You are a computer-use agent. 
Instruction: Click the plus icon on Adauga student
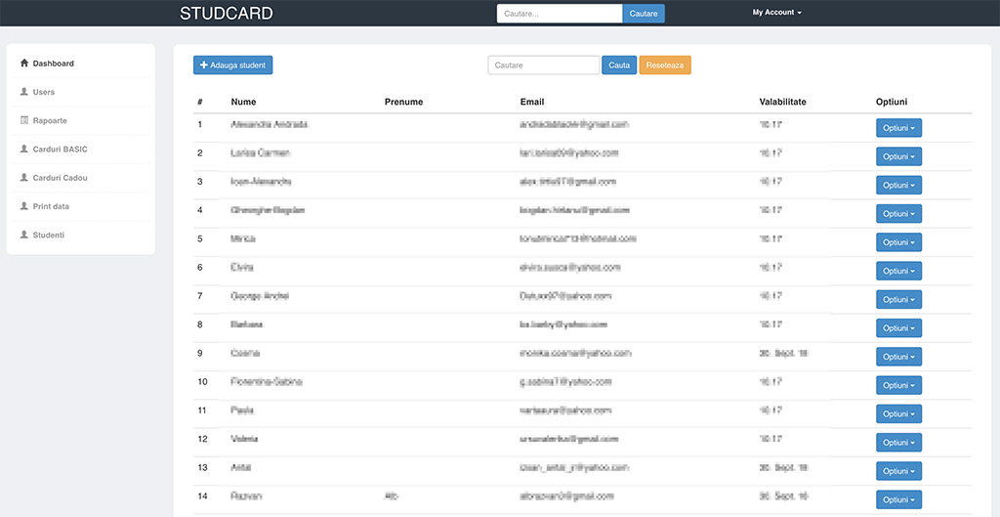click(x=204, y=65)
